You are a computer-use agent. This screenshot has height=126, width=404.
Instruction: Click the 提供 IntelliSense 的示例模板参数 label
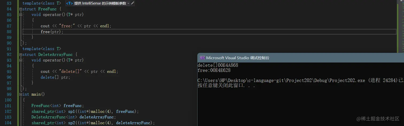click(100, 3)
